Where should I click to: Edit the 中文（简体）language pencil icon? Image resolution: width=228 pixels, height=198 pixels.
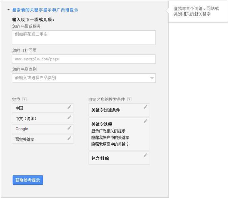coord(69,117)
